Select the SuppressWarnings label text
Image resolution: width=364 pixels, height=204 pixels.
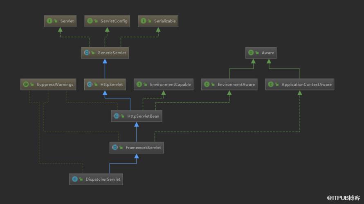(55, 85)
